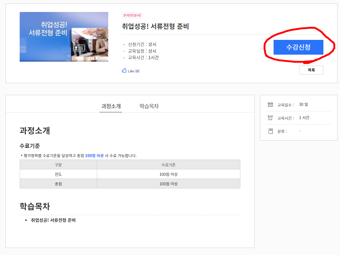This screenshot has width=340, height=255.
Task: Click the alarm clock icon next to 교육시간
Action: (270, 118)
